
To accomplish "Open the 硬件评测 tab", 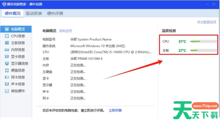I will coord(55,13).
